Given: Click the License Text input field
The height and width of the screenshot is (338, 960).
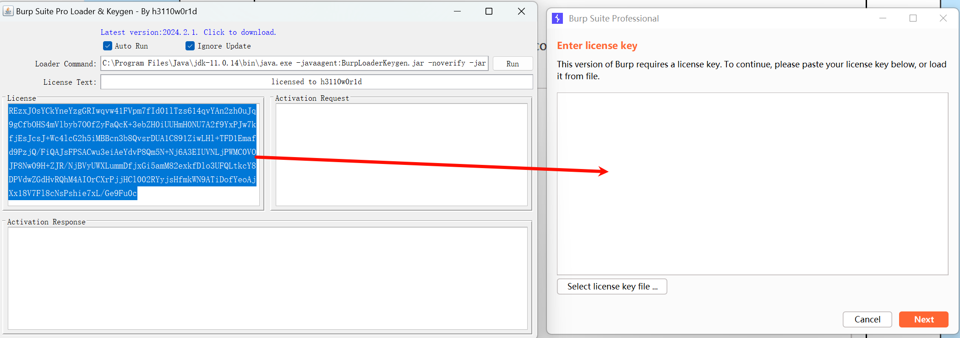Looking at the screenshot, I should pos(316,82).
